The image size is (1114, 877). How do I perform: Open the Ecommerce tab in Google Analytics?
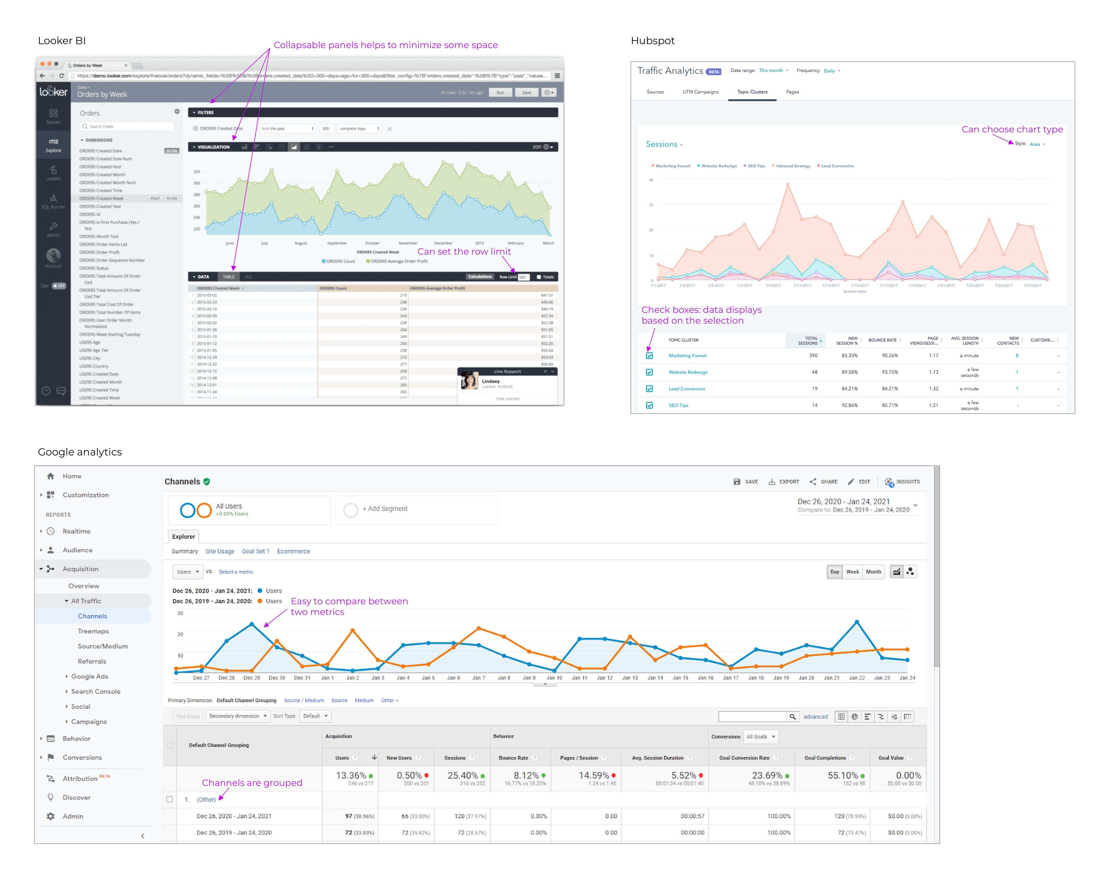[x=294, y=551]
